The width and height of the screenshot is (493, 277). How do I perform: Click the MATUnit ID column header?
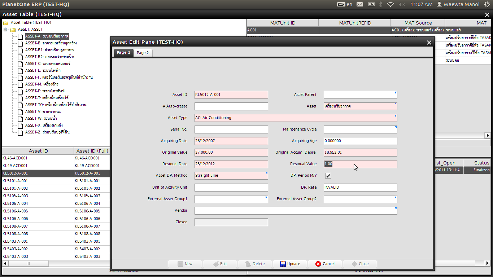point(283,23)
